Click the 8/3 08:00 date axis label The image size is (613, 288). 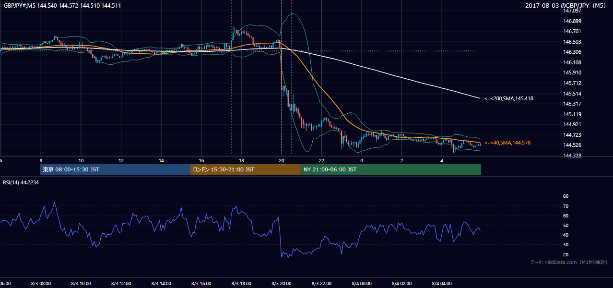pos(41,283)
